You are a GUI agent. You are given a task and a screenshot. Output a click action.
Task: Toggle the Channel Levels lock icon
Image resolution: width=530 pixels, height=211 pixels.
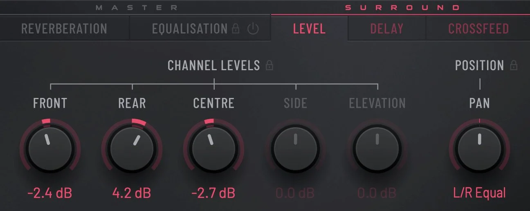269,65
